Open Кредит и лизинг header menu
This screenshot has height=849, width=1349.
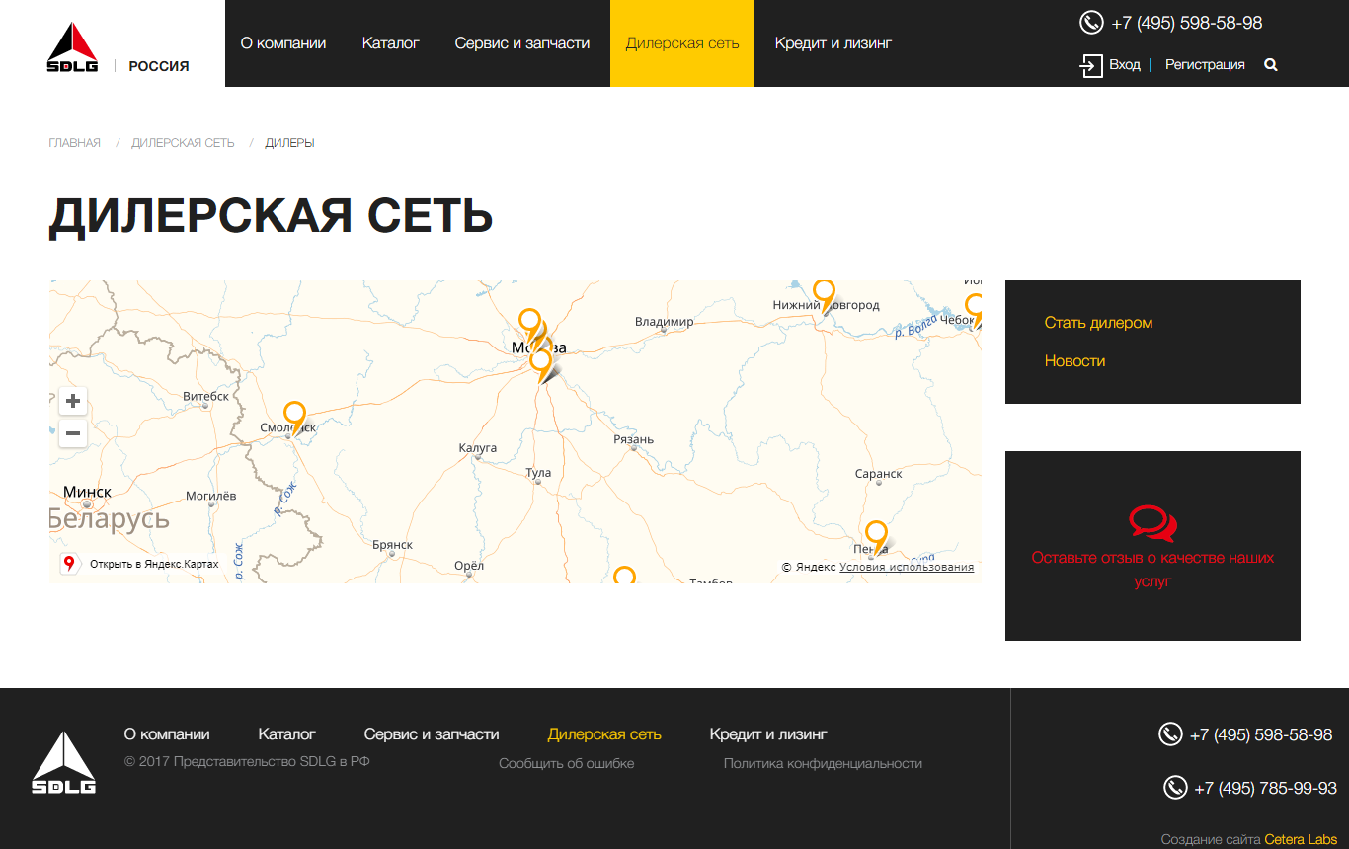point(833,43)
